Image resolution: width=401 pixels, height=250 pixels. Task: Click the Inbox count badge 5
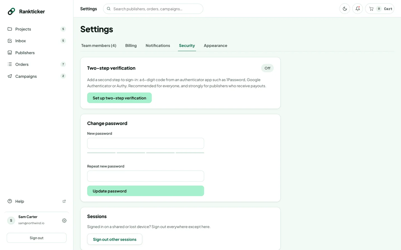[x=63, y=41]
